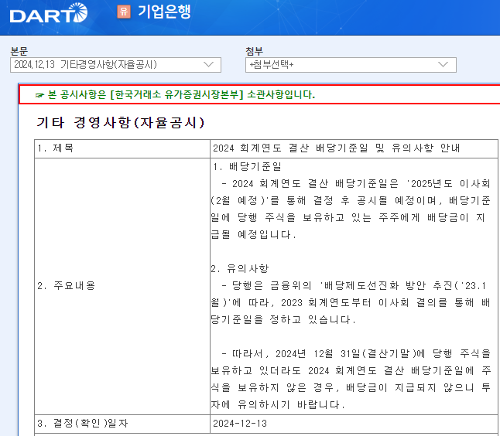Click the title cell '2024 회계연도 결산 배당기준일 및 유의사항 안내'
This screenshot has width=500, height=436.
(354, 148)
